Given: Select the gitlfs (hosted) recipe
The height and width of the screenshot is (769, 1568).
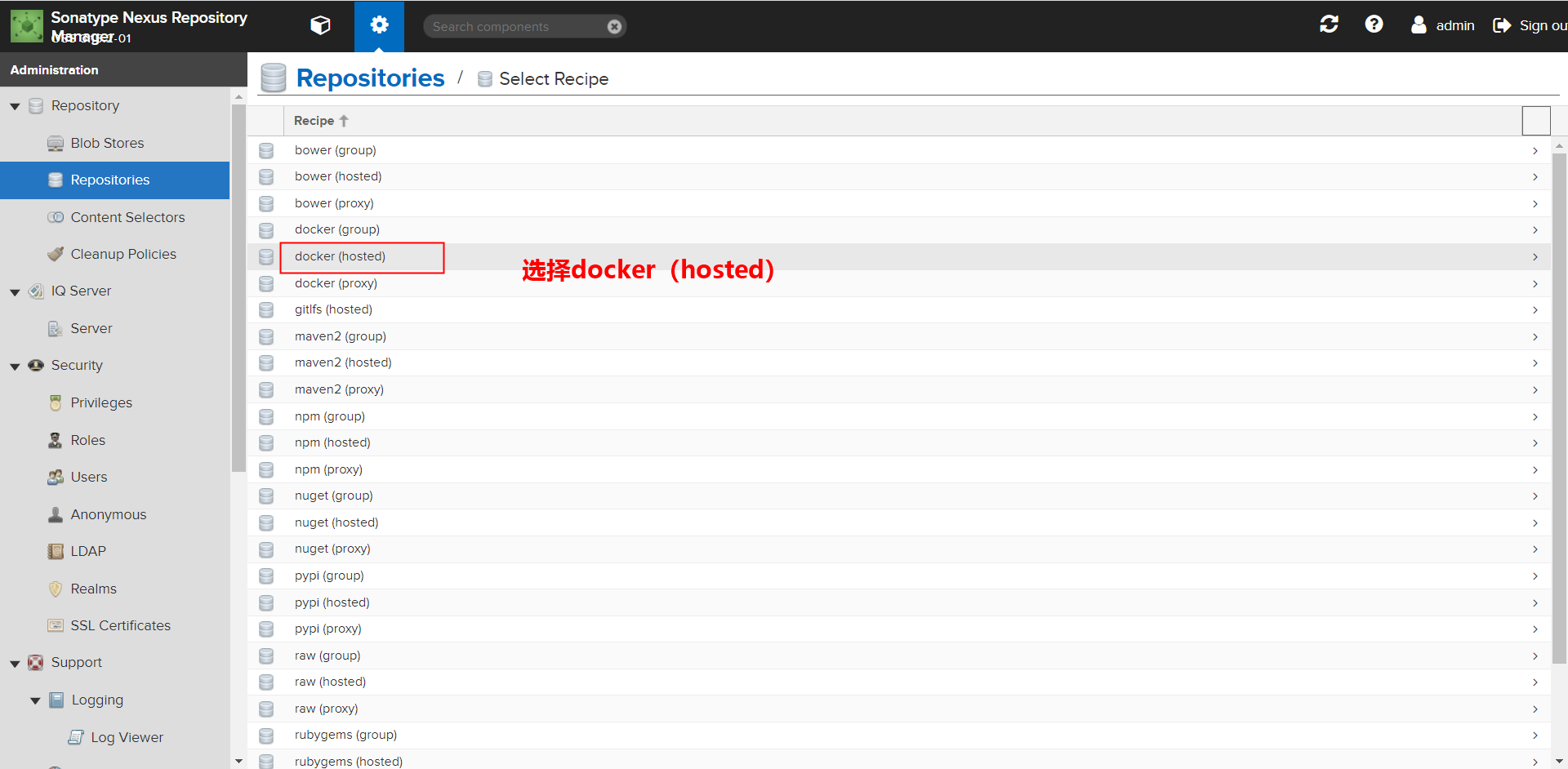Looking at the screenshot, I should pos(898,309).
